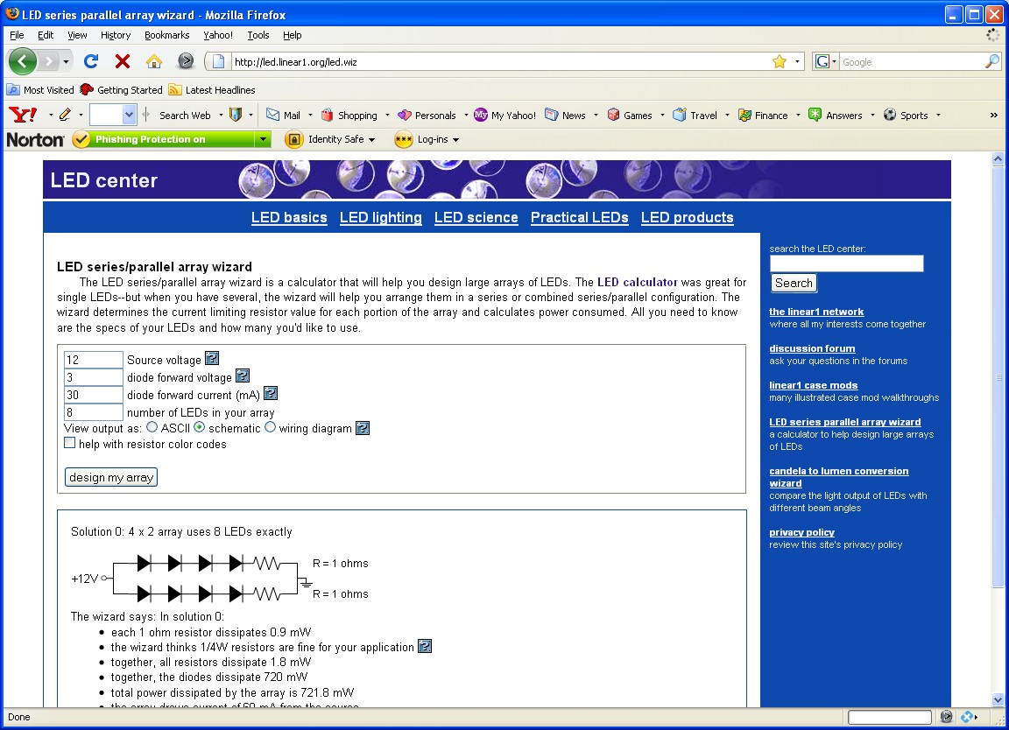The image size is (1009, 730).
Task: Open the Practical LEDs link
Action: [x=579, y=217]
